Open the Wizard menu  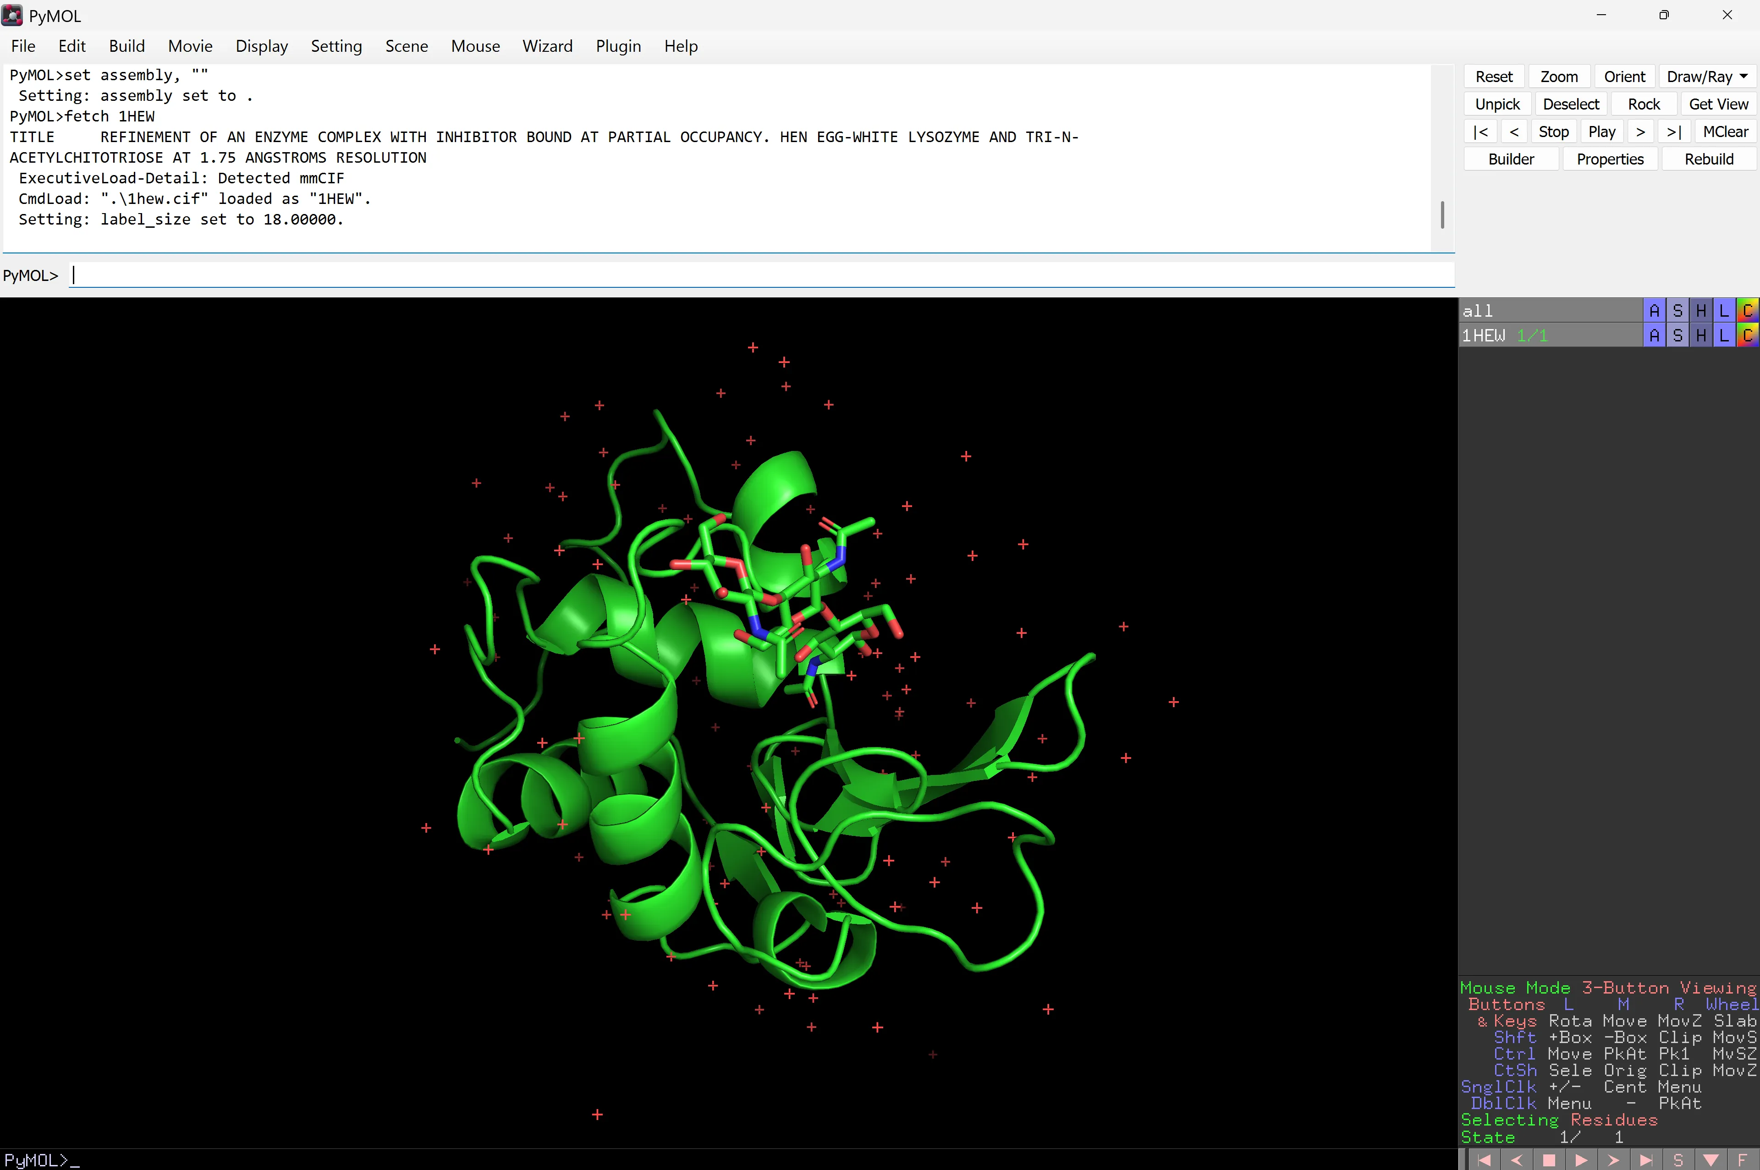click(547, 46)
